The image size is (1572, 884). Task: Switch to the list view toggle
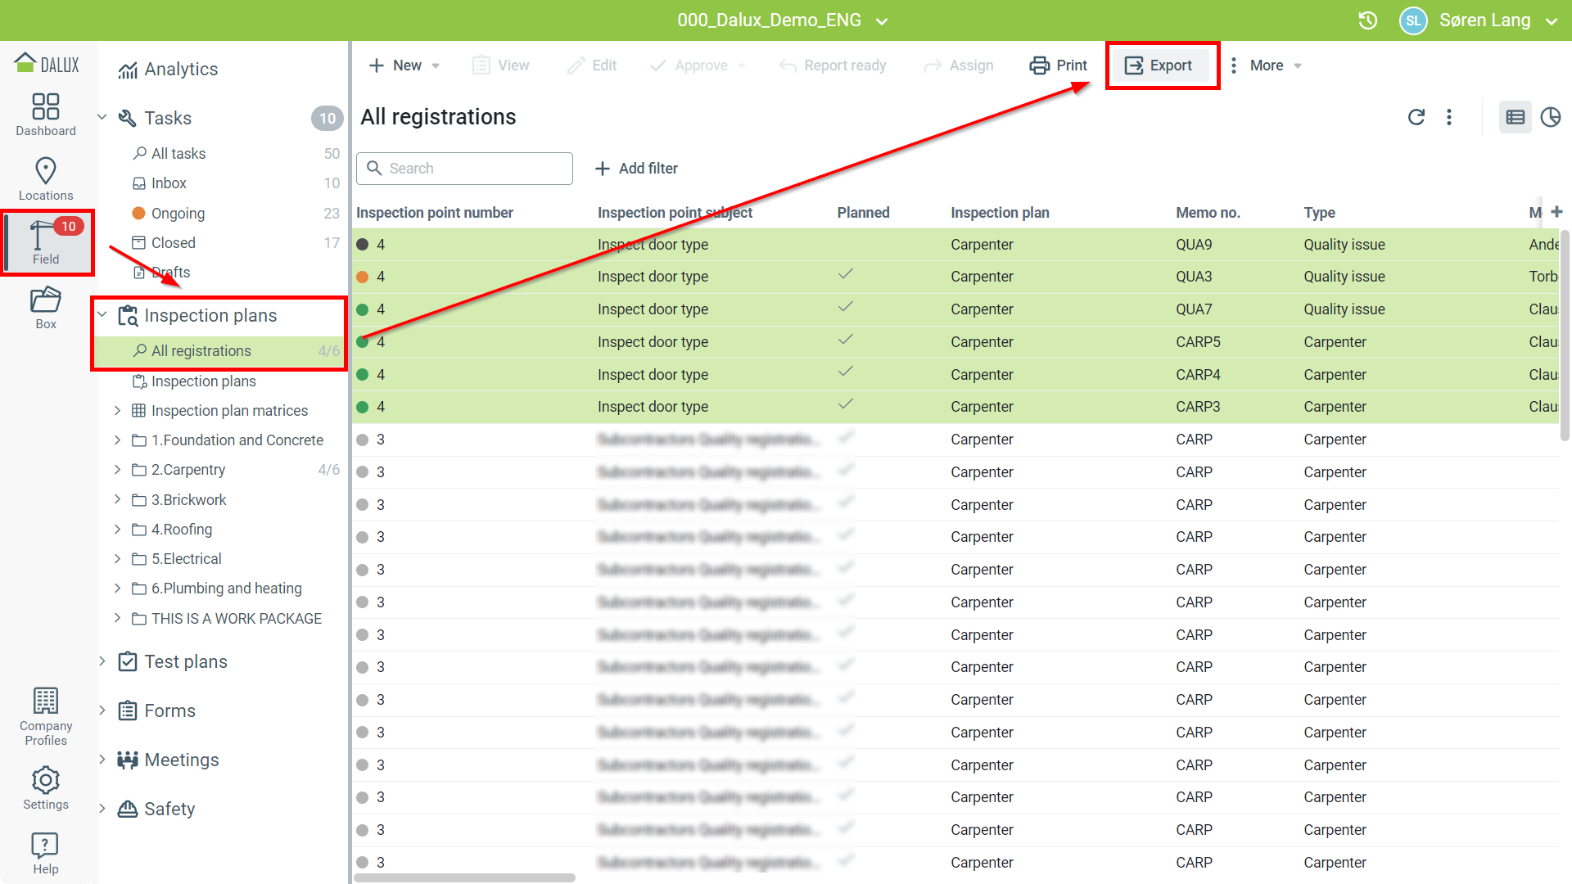click(x=1515, y=117)
